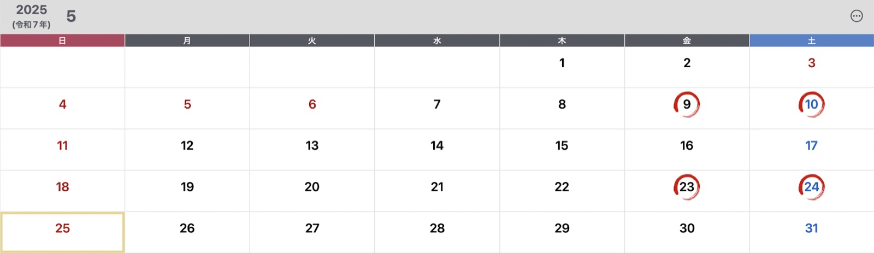Click the 2025 year label
Viewport: 874px width, 253px height.
(x=31, y=10)
